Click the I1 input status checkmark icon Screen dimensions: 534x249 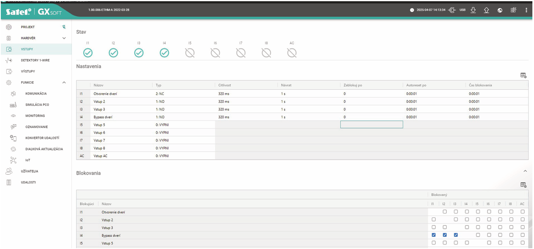click(88, 53)
